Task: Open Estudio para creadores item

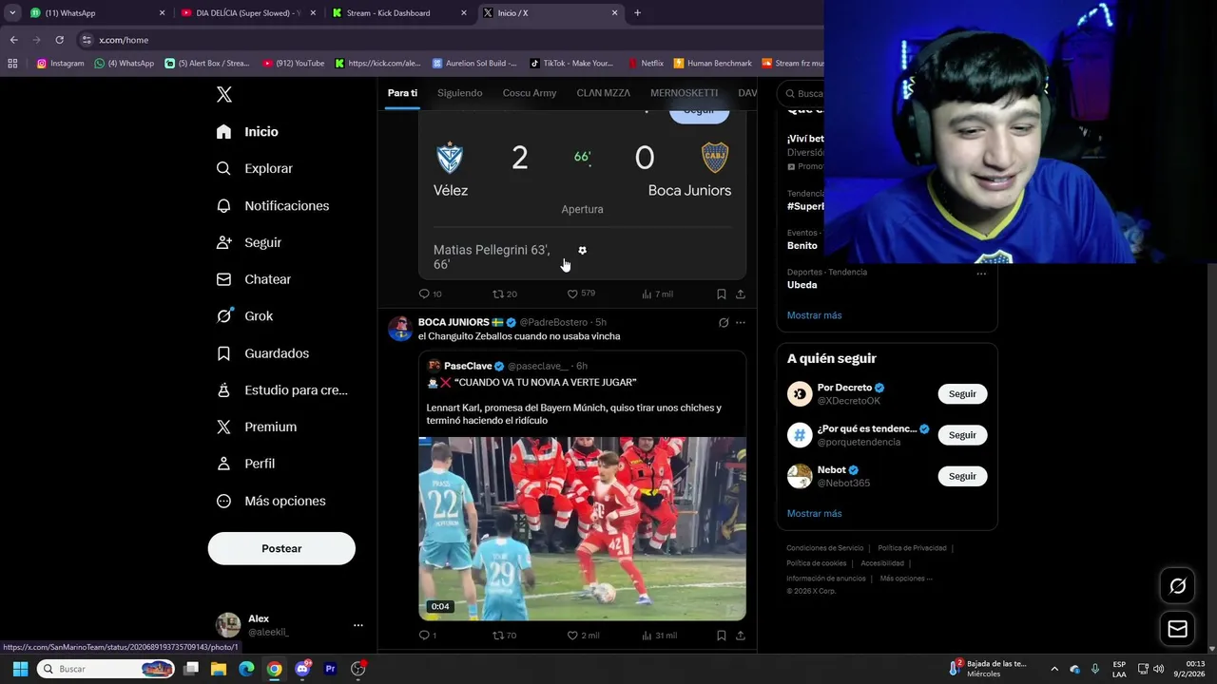Action: [281, 389]
